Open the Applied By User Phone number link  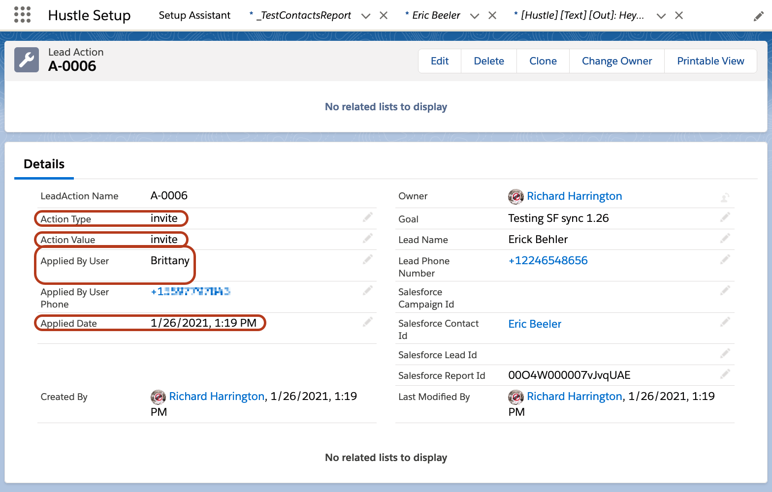(x=191, y=291)
